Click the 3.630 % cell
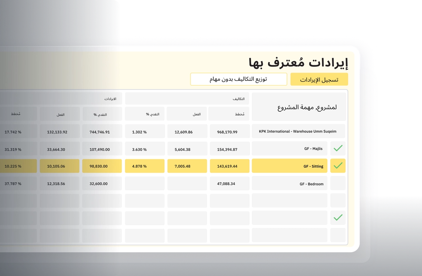The height and width of the screenshot is (276, 422). tap(145, 149)
